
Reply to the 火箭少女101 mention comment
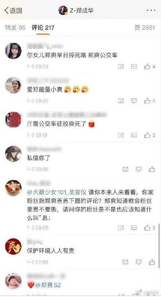[x=134, y=228]
